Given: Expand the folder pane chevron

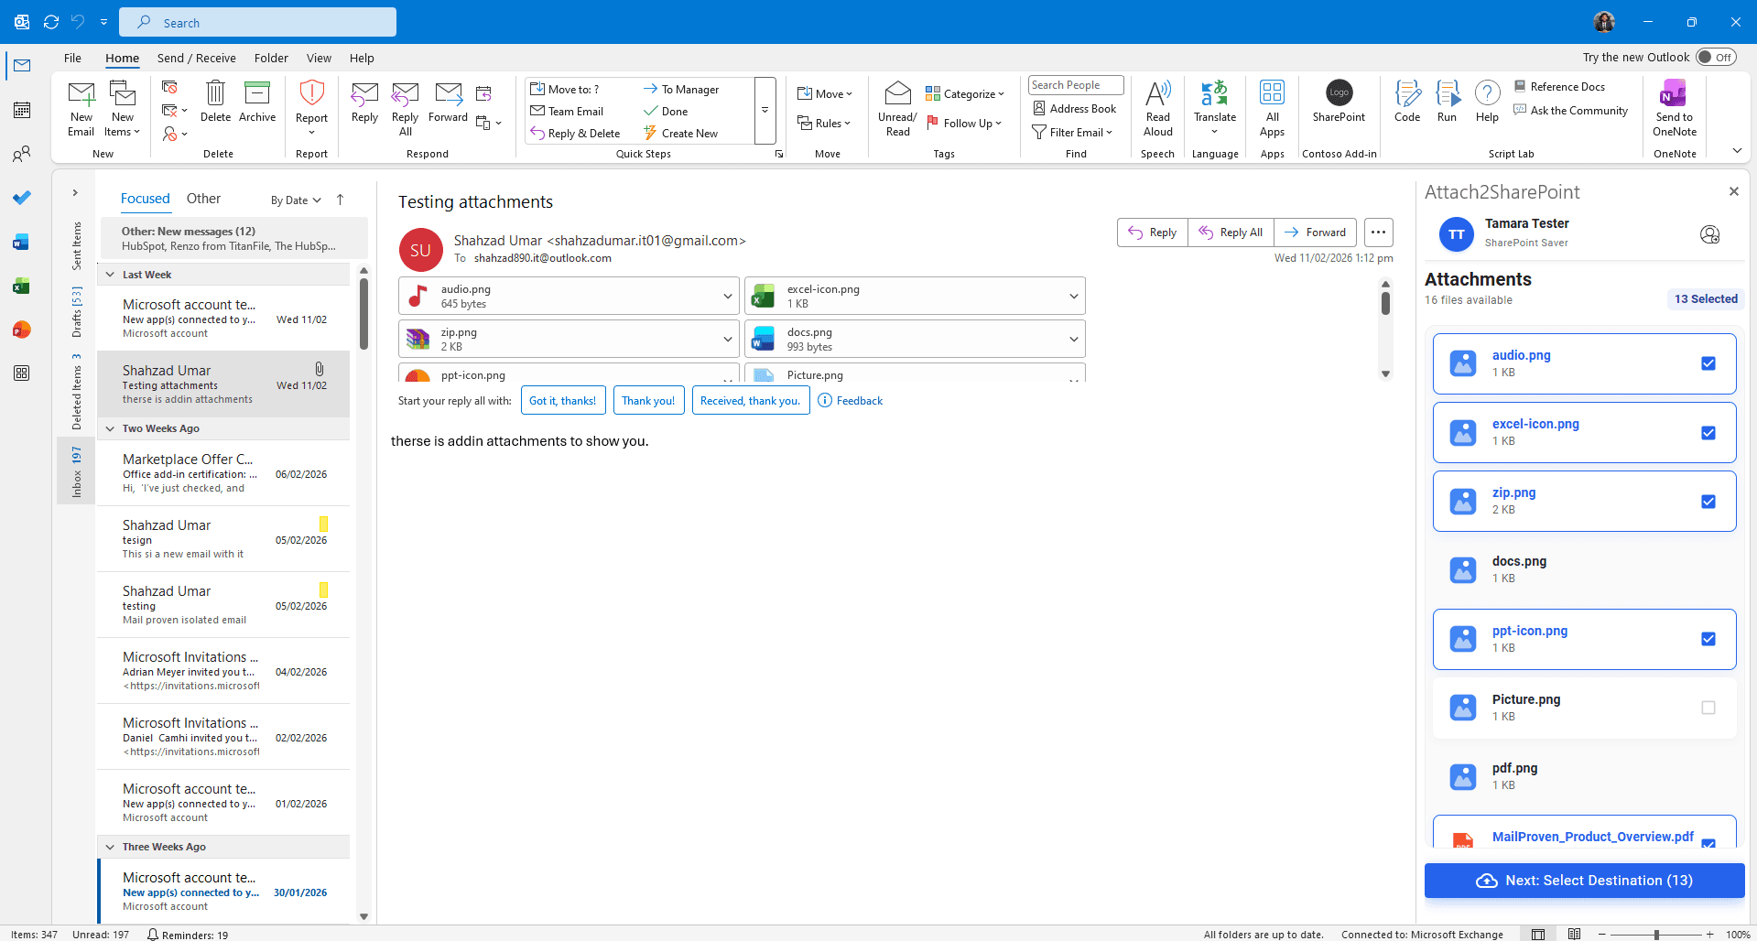Looking at the screenshot, I should pyautogui.click(x=75, y=193).
